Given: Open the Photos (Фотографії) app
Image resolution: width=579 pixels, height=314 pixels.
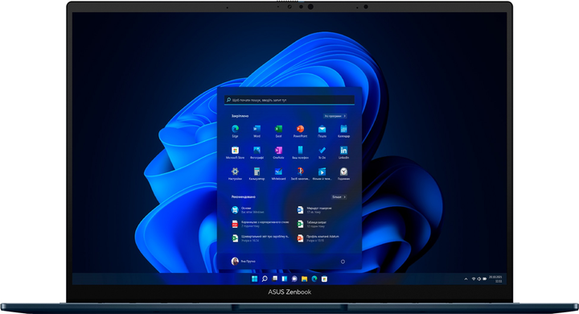Looking at the screenshot, I should (x=257, y=151).
